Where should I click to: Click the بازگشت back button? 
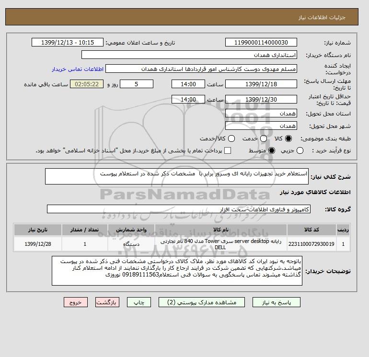(x=107, y=302)
